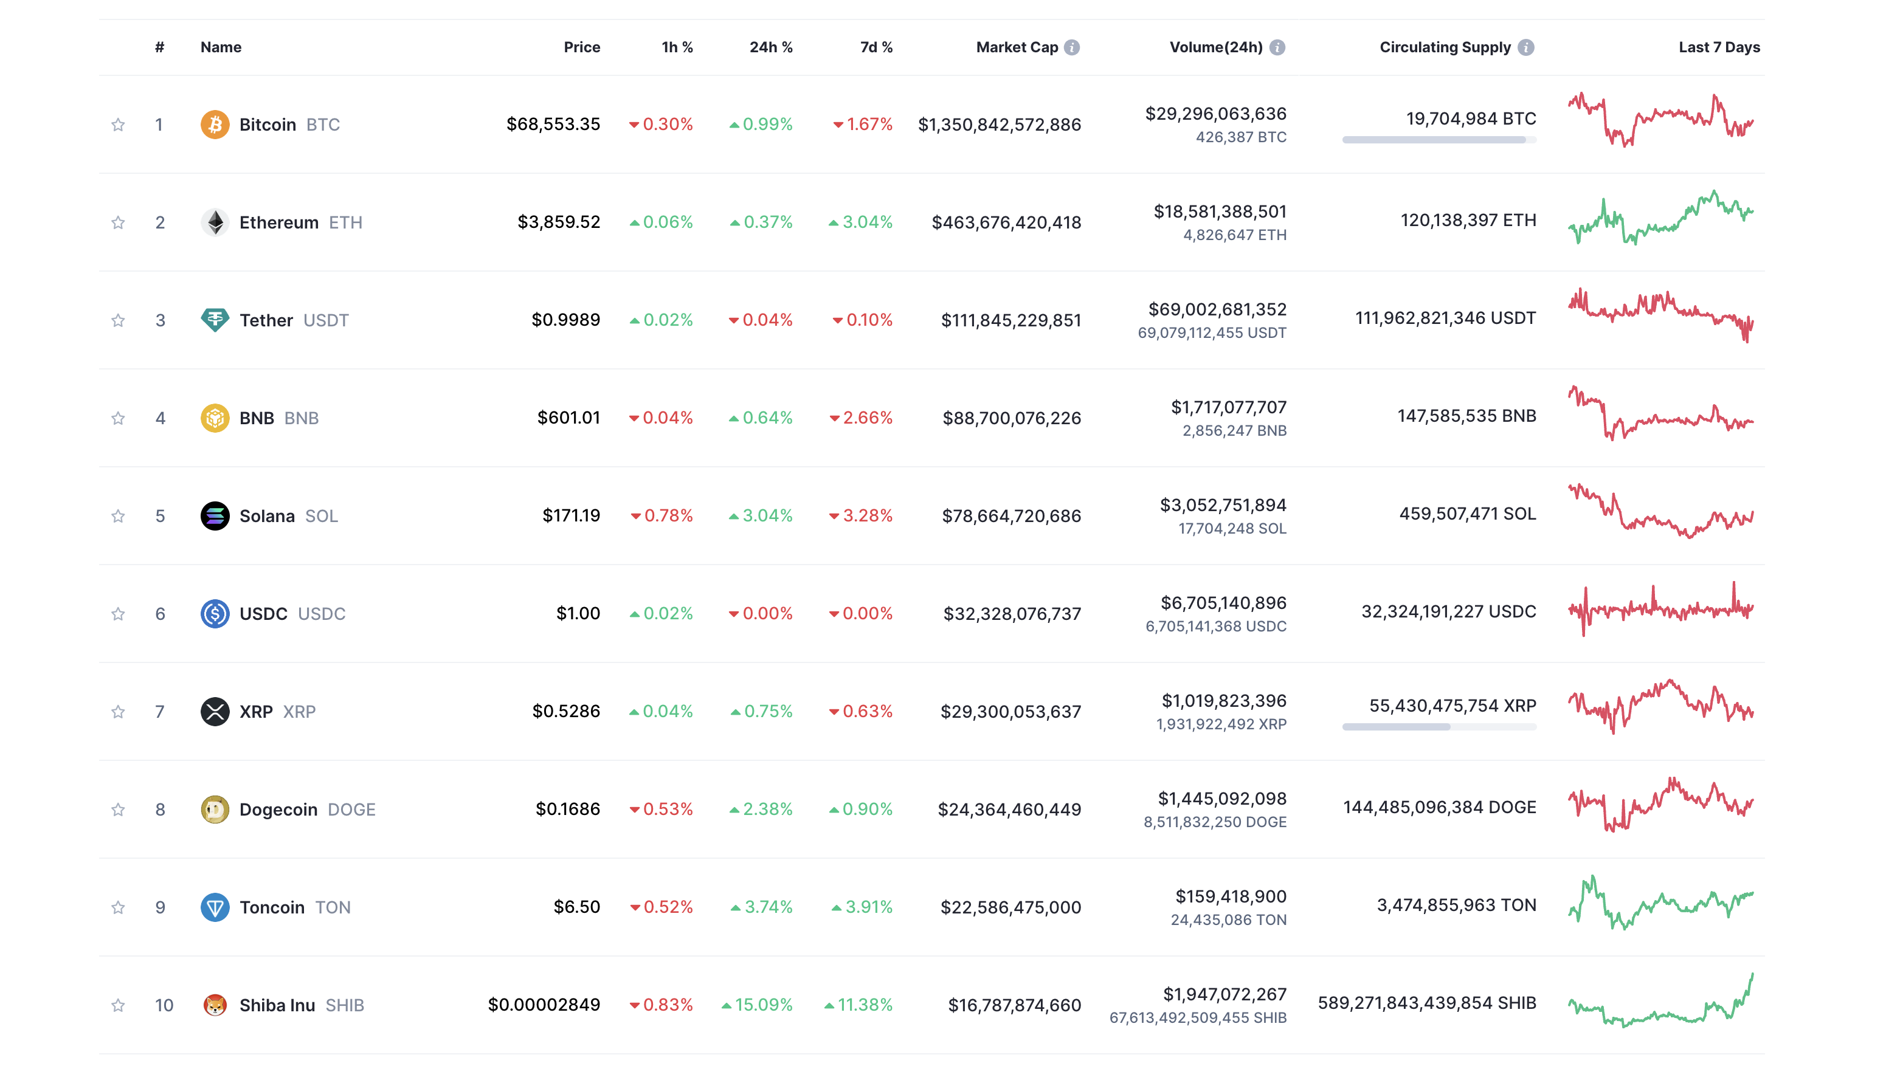Sort by 7d % column header
Screen dimensions: 1886x1066
point(876,47)
